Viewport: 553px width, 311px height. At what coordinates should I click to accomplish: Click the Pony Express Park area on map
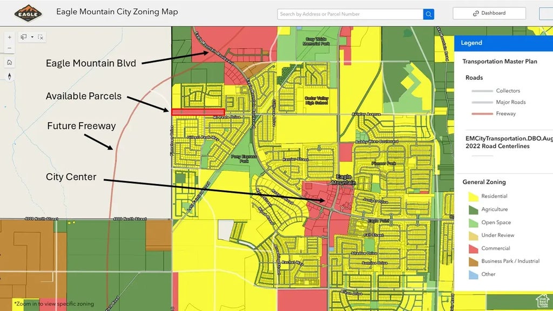pos(240,159)
